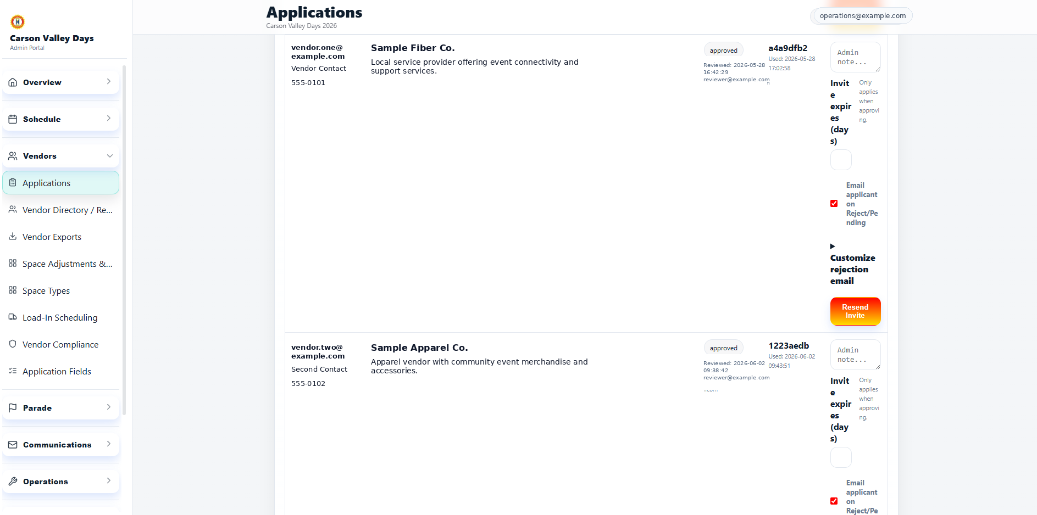The height and width of the screenshot is (515, 1037).
Task: Click Resend Invite for Sample Fiber Co.
Action: (x=855, y=311)
